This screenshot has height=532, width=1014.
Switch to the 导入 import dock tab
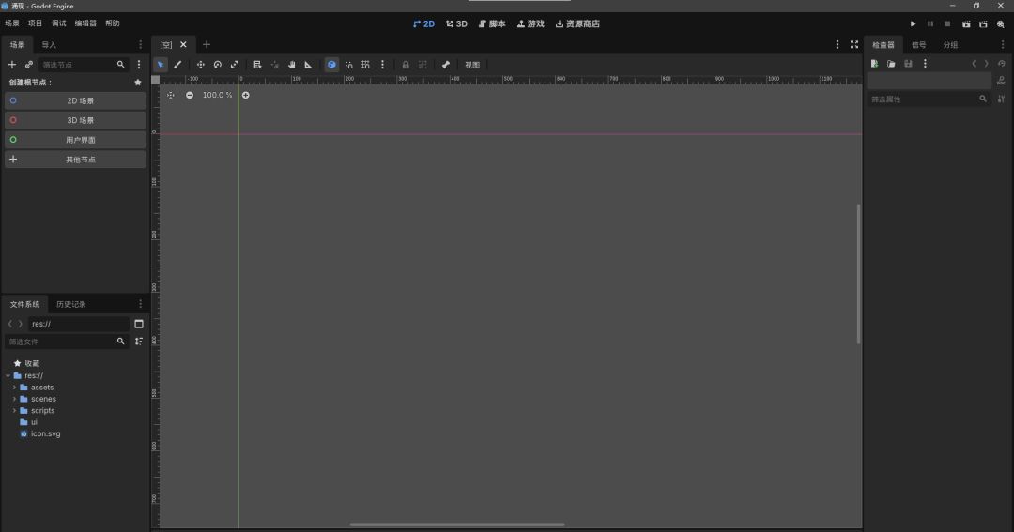49,45
